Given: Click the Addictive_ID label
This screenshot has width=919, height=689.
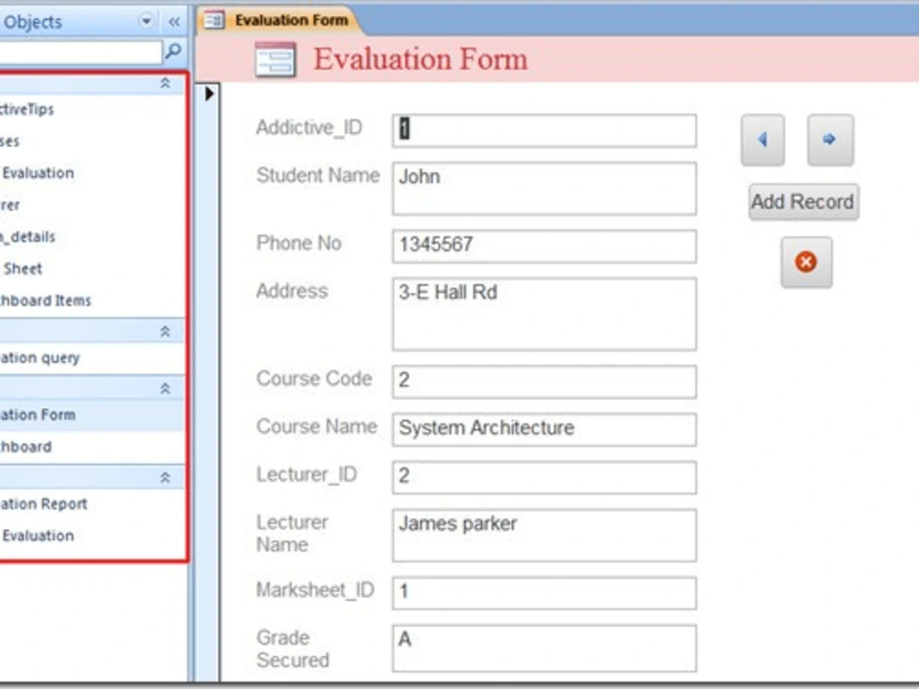Looking at the screenshot, I should coord(310,128).
